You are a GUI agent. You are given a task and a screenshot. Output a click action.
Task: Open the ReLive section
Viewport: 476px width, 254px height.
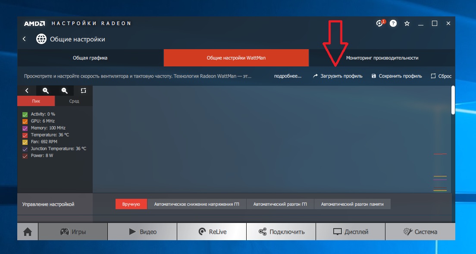(x=212, y=232)
